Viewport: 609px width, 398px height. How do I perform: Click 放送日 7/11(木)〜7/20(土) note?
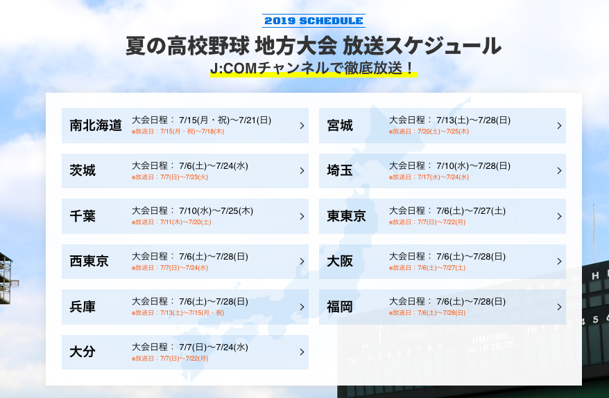pos(171,222)
